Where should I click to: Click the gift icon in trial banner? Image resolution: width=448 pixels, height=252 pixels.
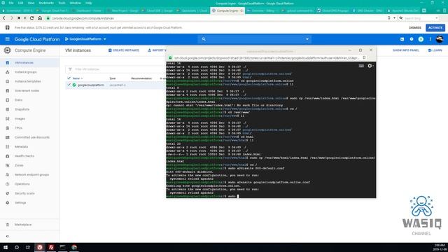tap(8, 28)
